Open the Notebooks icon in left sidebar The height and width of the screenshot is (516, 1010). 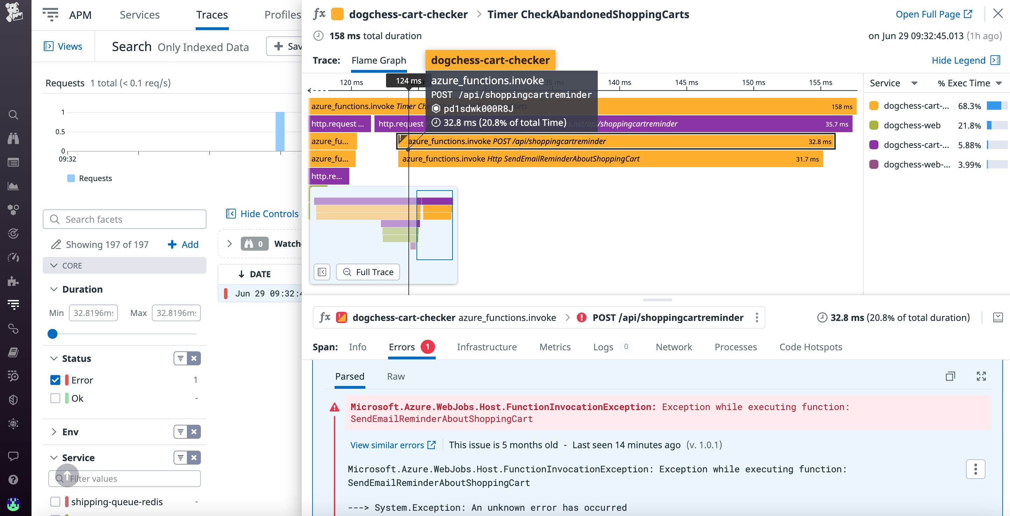pos(14,353)
